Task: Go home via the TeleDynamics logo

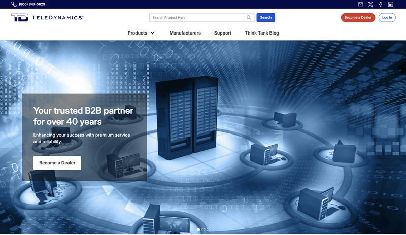Action: [47, 17]
